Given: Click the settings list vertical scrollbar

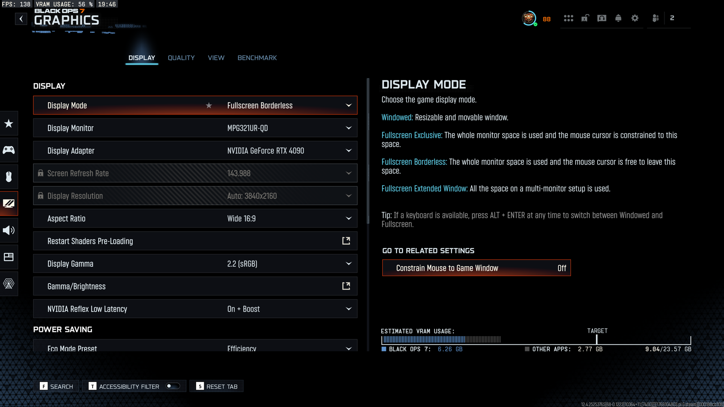Looking at the screenshot, I should coord(368,152).
